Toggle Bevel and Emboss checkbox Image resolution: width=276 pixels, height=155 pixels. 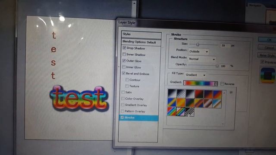[x=124, y=73]
